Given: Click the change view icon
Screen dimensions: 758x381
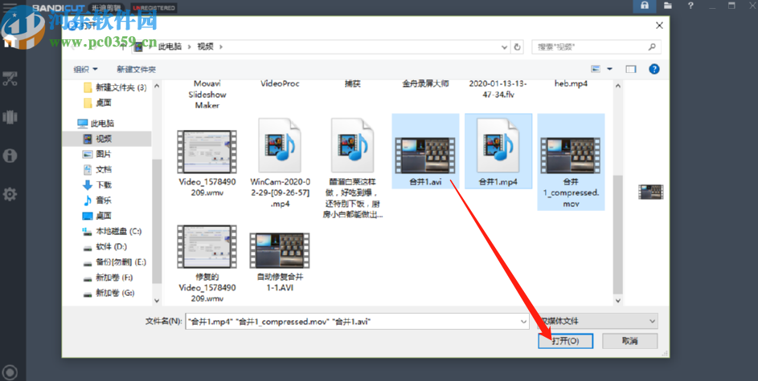Looking at the screenshot, I should [x=596, y=69].
